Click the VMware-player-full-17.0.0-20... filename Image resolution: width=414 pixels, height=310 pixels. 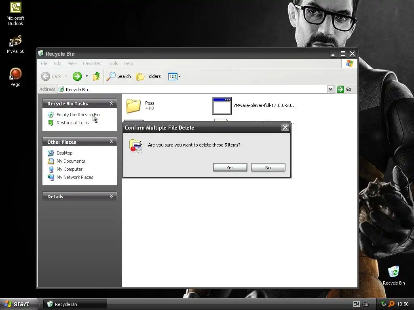(264, 105)
